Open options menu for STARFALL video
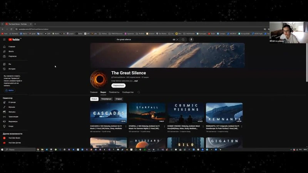 [x=164, y=126]
